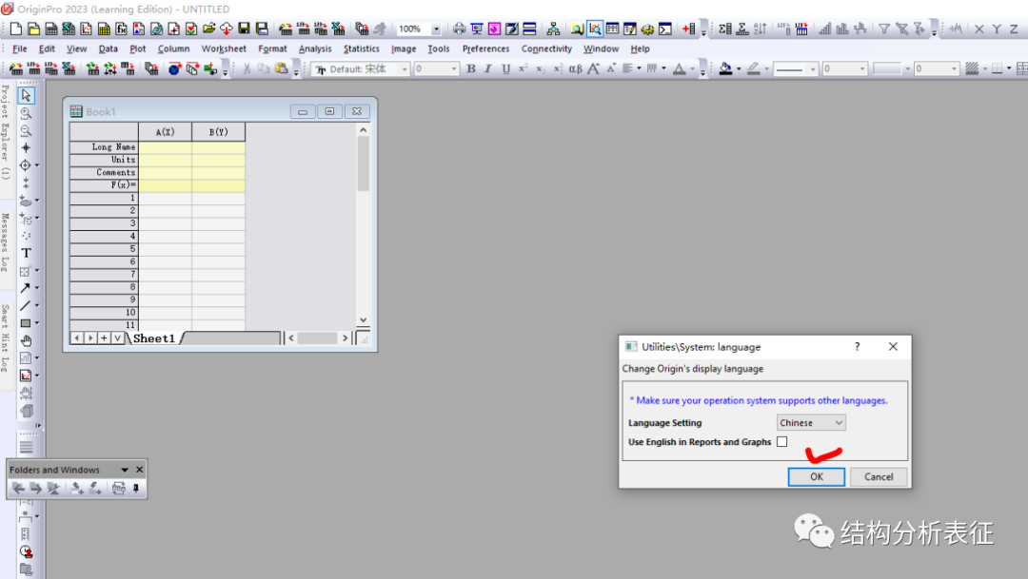This screenshot has height=579, width=1028.
Task: Set column as X with the X icon
Action: 979,29
